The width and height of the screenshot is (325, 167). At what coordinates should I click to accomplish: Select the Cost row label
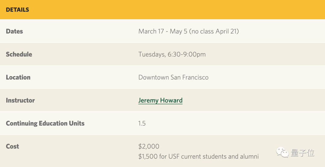point(12,146)
